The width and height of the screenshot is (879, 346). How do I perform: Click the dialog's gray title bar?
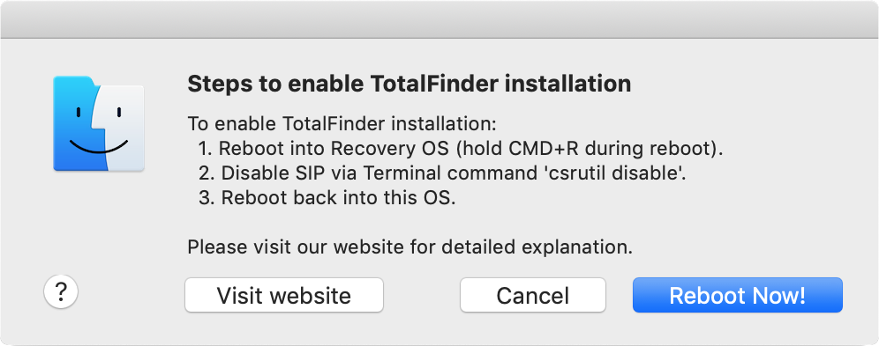pyautogui.click(x=439, y=19)
